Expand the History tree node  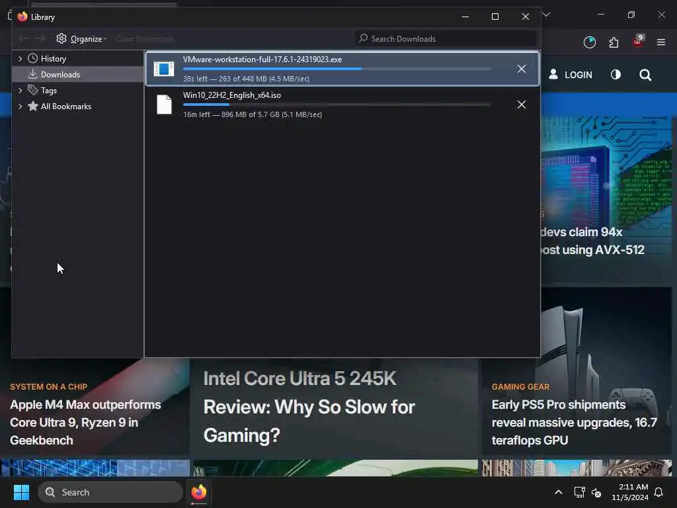point(20,59)
